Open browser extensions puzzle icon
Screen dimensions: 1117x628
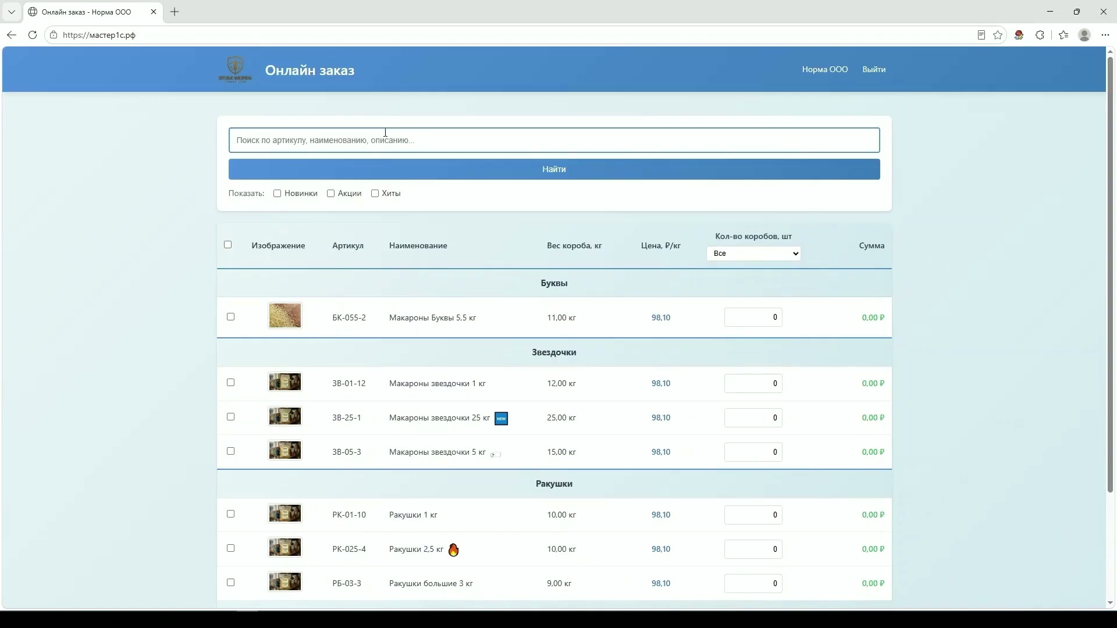(x=1040, y=35)
